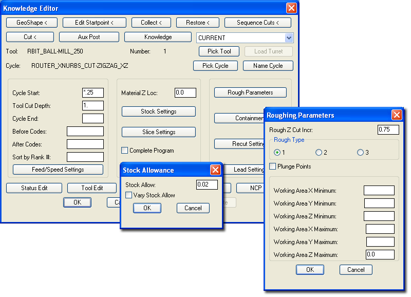The width and height of the screenshot is (411, 297).
Task: Click the Recut Settings button
Action: [238, 144]
